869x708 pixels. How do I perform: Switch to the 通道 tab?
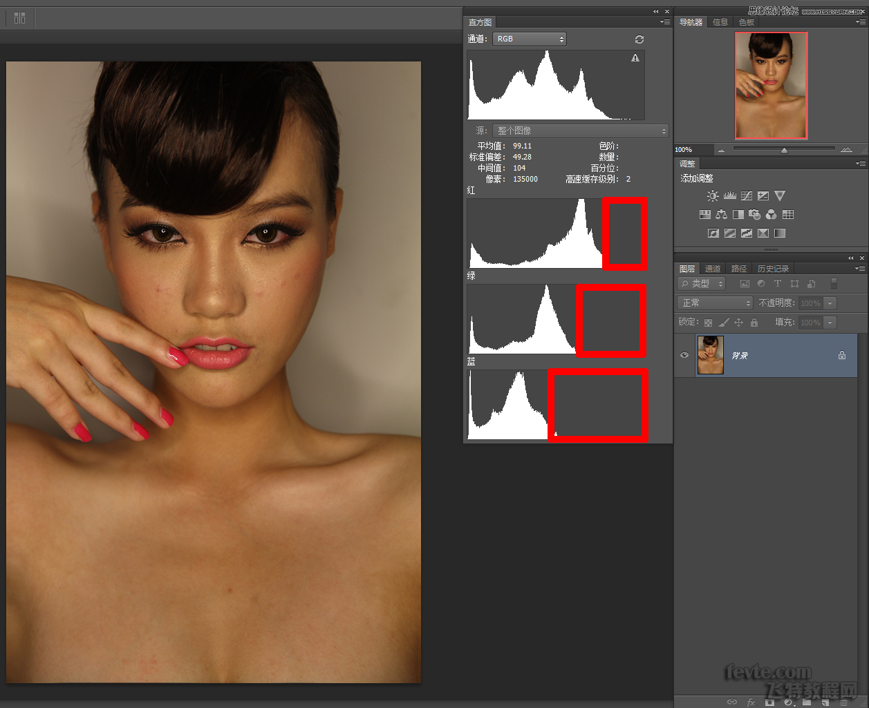point(713,268)
